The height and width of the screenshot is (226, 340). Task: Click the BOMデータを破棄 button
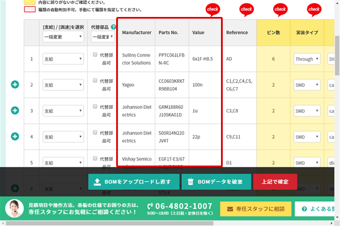(x=216, y=182)
